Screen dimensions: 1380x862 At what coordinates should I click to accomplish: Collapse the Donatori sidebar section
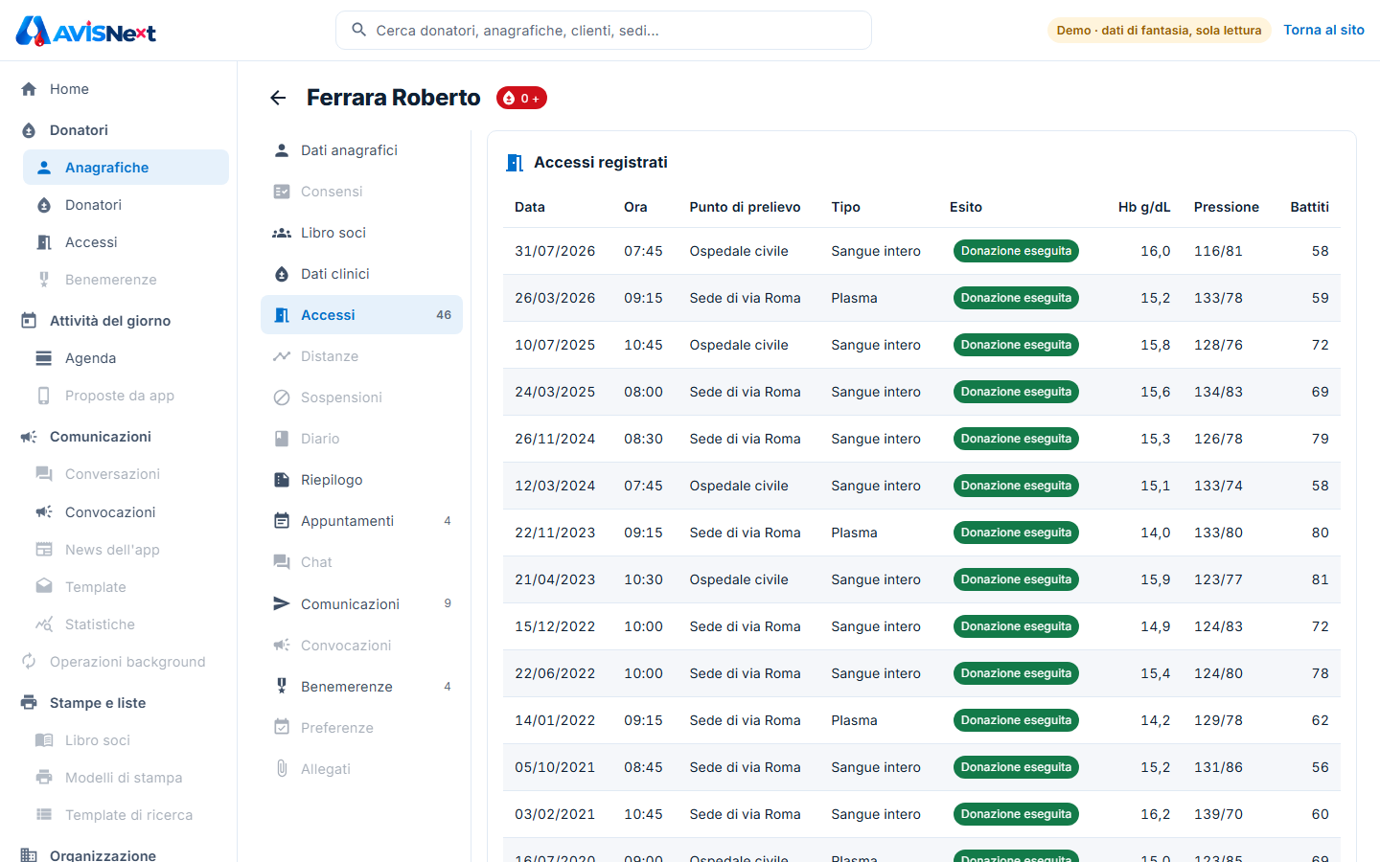pyautogui.click(x=79, y=130)
